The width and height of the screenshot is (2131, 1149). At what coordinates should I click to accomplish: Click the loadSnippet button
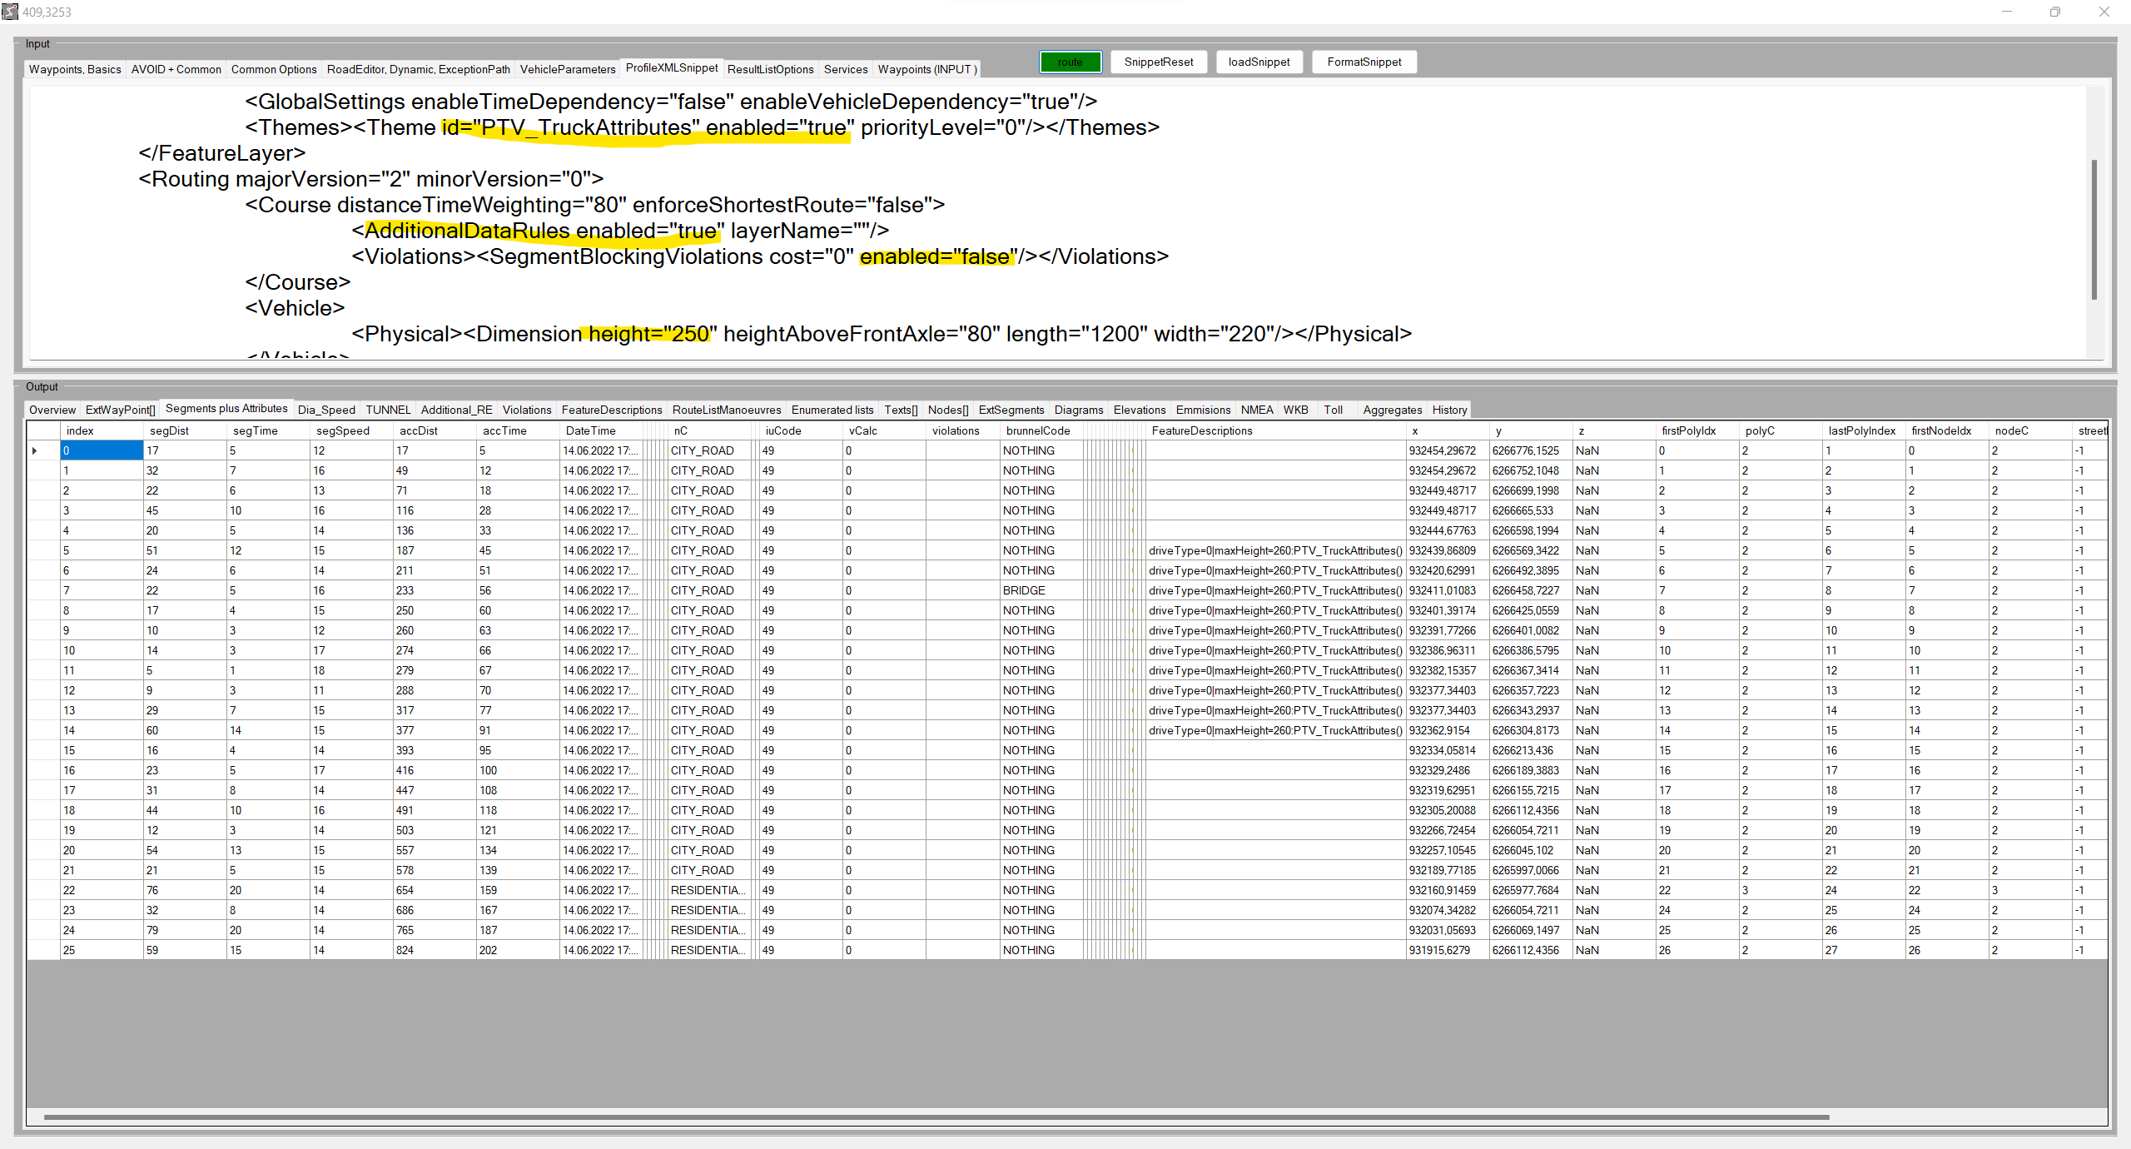tap(1259, 62)
